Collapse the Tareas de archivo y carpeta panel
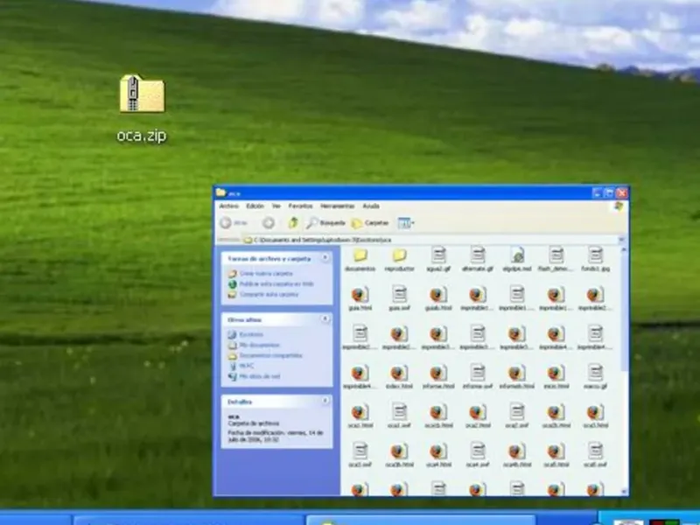 pos(325,258)
